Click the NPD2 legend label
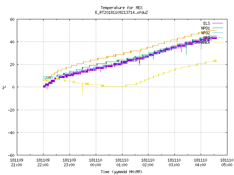 [205, 33]
